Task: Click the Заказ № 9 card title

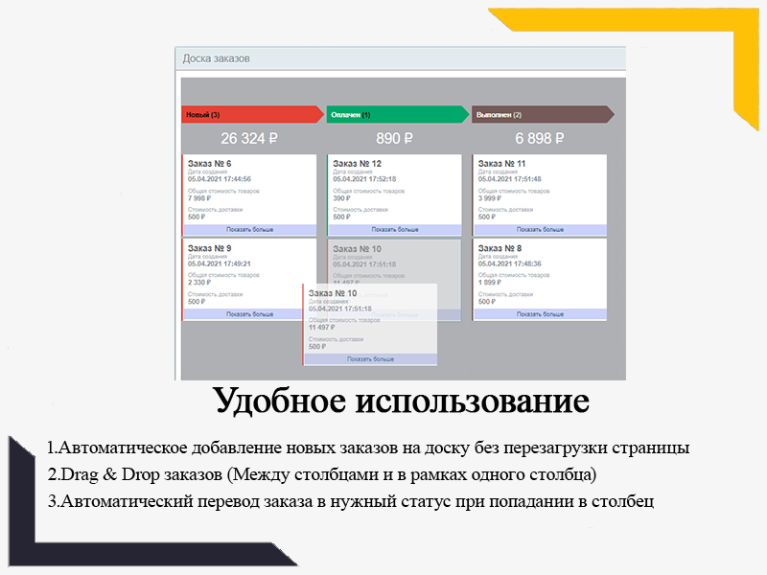Action: 209,248
